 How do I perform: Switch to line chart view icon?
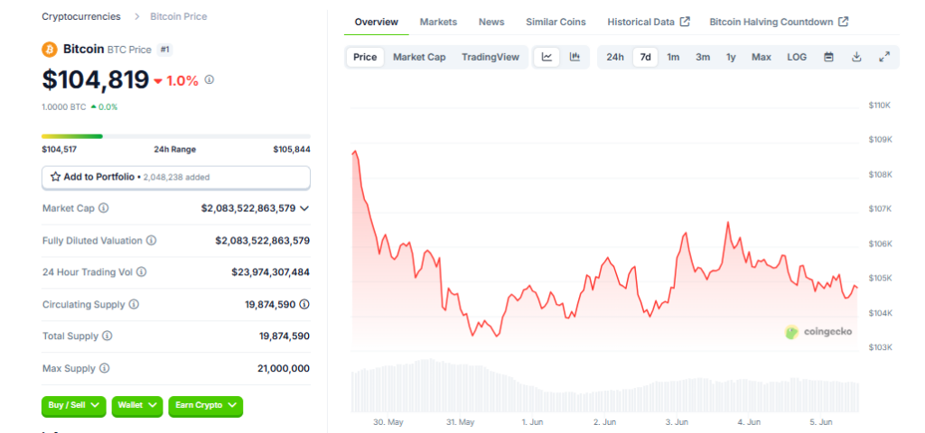tap(547, 57)
